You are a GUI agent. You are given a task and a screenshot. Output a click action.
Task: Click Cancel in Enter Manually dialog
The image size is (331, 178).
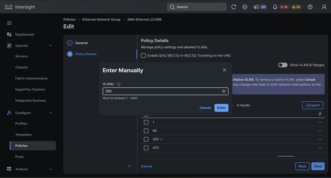click(x=205, y=108)
